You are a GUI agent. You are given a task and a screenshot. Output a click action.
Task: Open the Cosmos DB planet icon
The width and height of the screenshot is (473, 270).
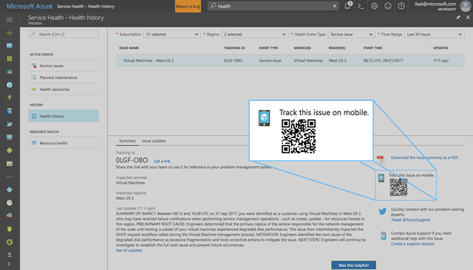pyautogui.click(x=10, y=124)
